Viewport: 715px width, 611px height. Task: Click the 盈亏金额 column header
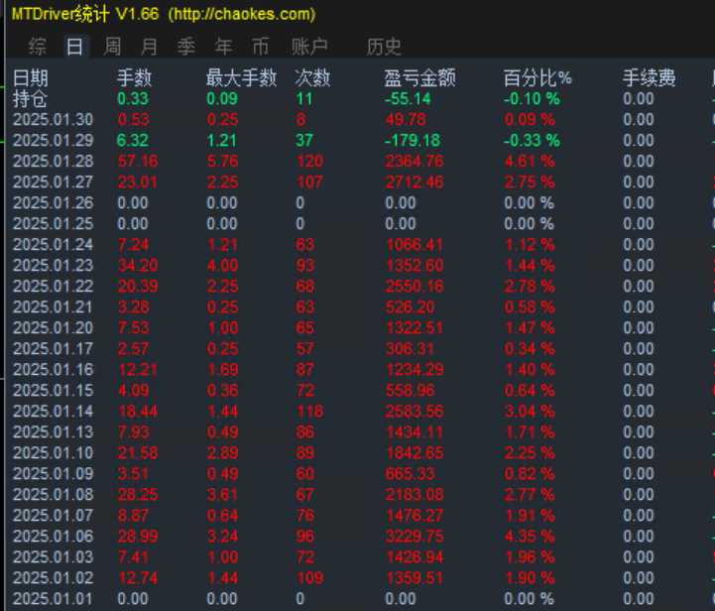[x=419, y=78]
